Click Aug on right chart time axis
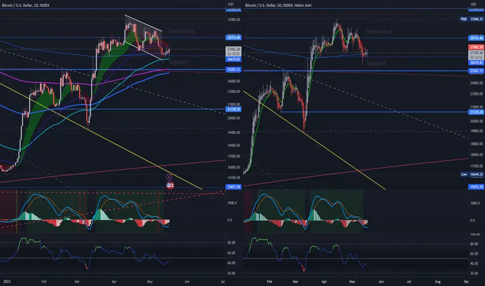This screenshot has width=485, height=286. coord(438,281)
